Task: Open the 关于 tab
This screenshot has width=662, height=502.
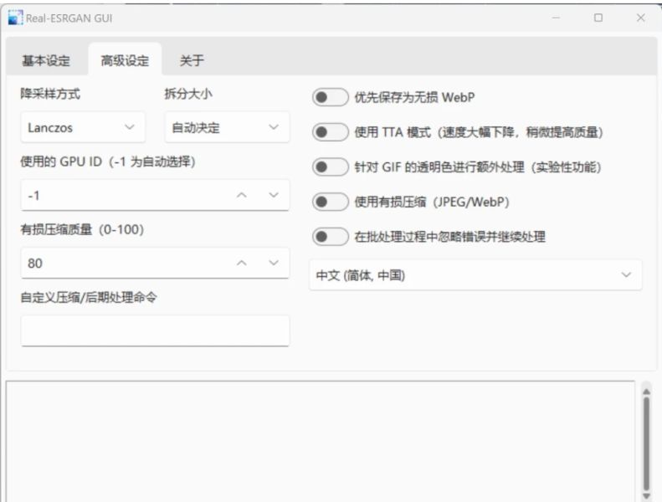Action: (192, 60)
